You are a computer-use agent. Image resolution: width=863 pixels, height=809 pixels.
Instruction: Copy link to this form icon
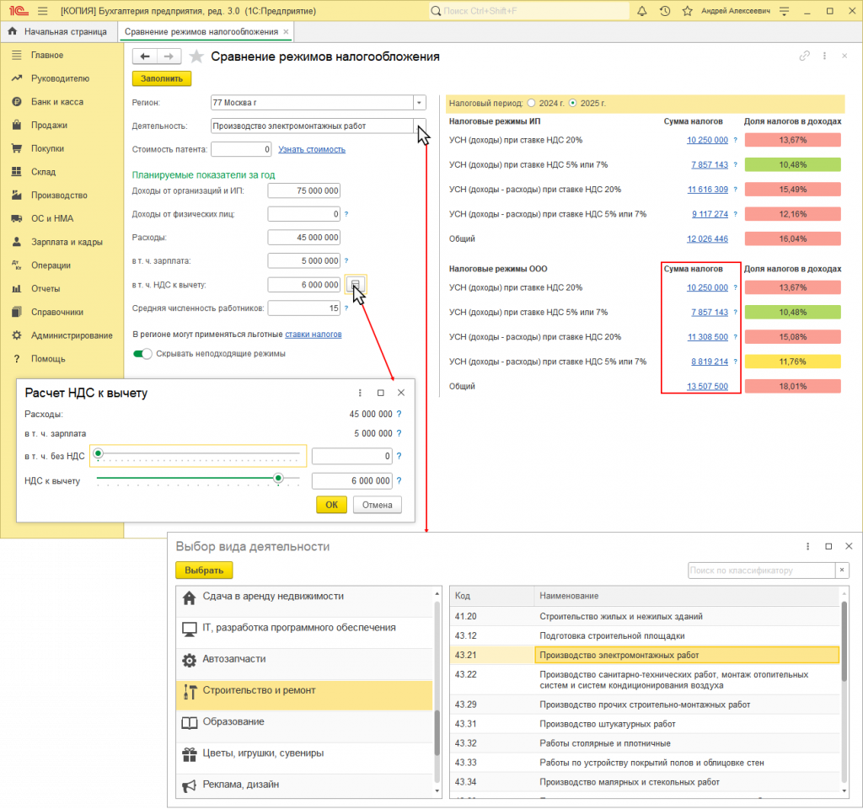[805, 56]
